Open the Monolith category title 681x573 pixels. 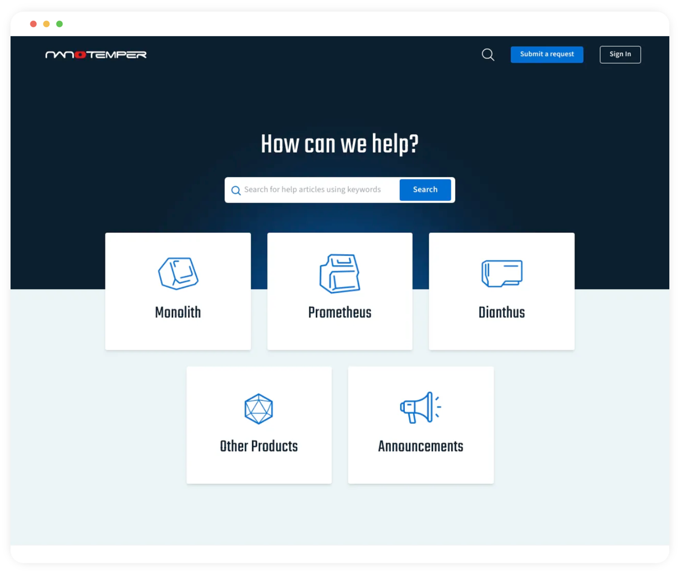(178, 312)
